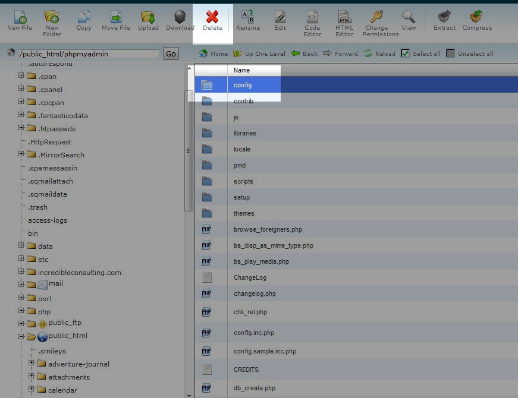Click the Compress archive icon
Image resolution: width=518 pixels, height=398 pixels.
476,17
